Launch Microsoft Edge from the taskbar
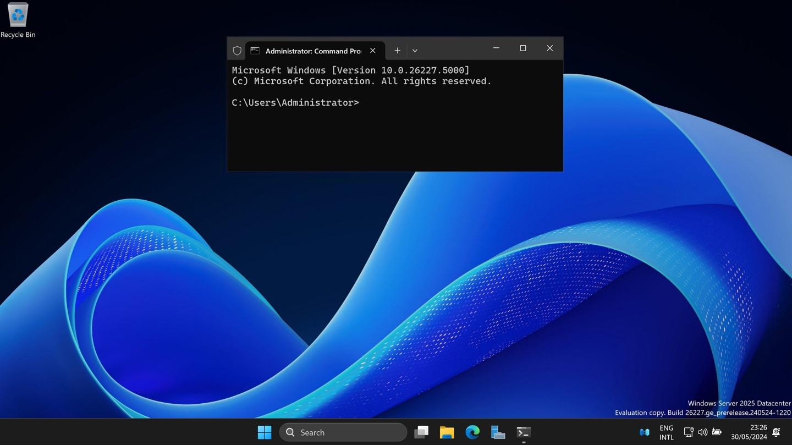792x445 pixels. click(x=472, y=432)
